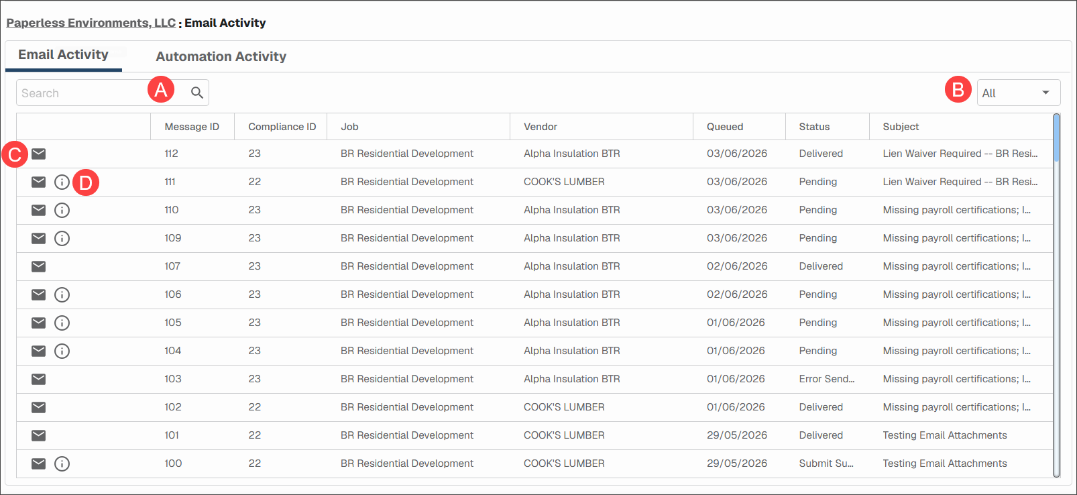The height and width of the screenshot is (495, 1077).
Task: Open envelope icon for message 112
Action: 39,154
